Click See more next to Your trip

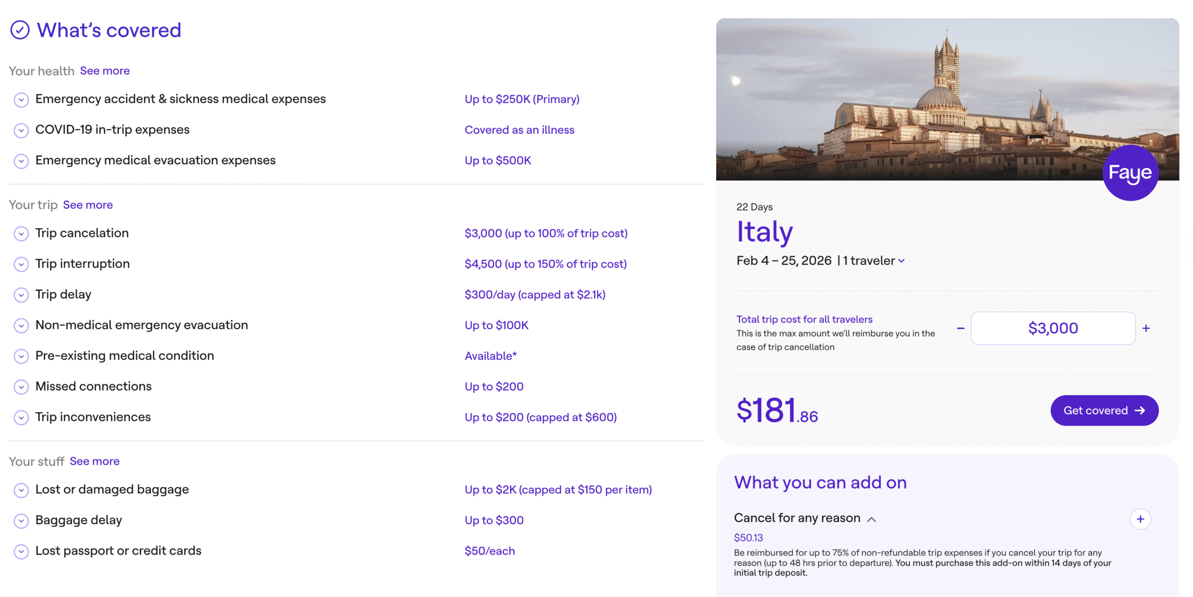[88, 205]
